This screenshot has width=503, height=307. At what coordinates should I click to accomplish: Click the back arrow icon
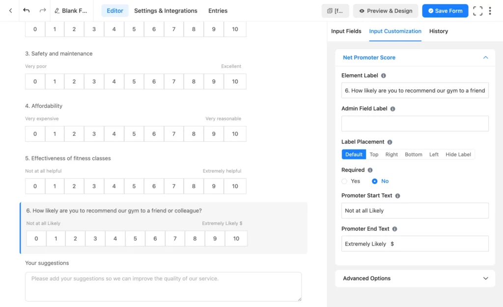click(11, 11)
